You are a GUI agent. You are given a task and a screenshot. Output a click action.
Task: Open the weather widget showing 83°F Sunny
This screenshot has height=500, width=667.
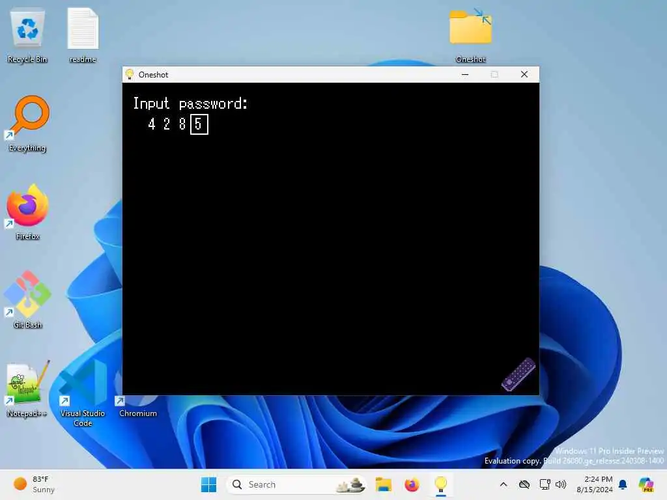point(34,484)
